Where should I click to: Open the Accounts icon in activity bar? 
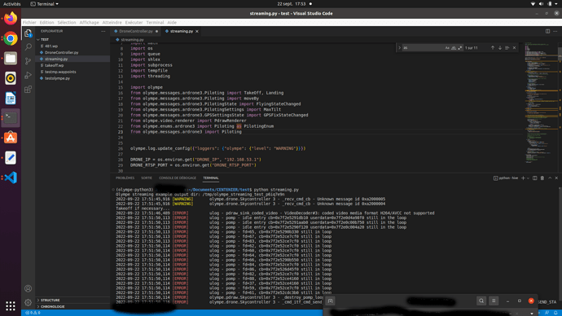tap(29, 288)
